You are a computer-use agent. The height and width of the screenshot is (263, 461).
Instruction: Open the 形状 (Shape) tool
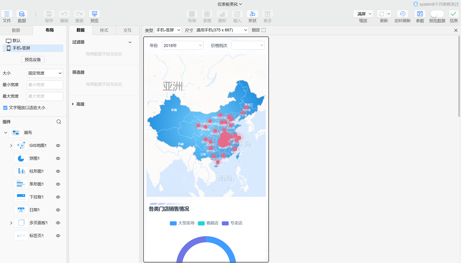click(253, 14)
